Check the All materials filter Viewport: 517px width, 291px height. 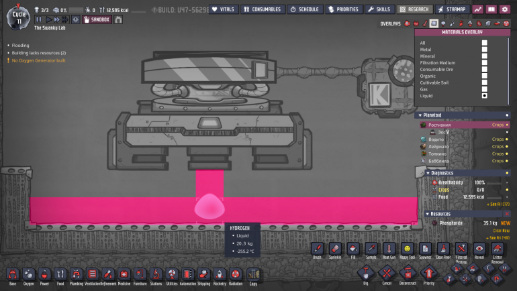click(484, 43)
